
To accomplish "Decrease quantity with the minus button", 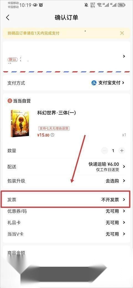I will point(105,151).
